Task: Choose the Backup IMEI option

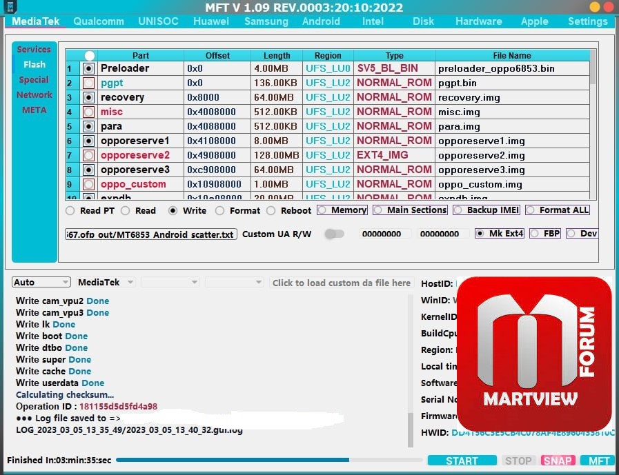Action: (487, 210)
